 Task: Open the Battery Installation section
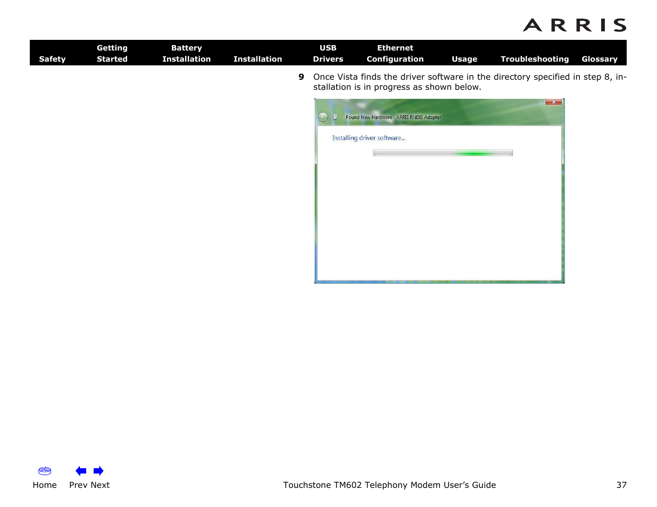pyautogui.click(x=186, y=53)
